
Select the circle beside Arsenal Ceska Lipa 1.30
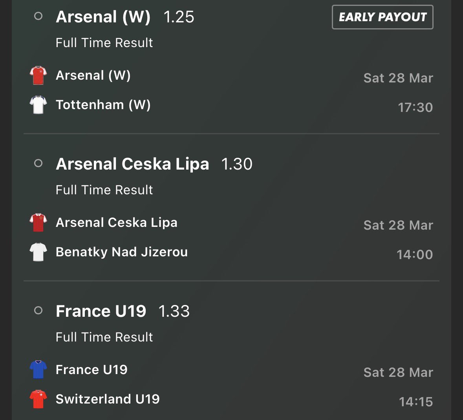pyautogui.click(x=38, y=163)
